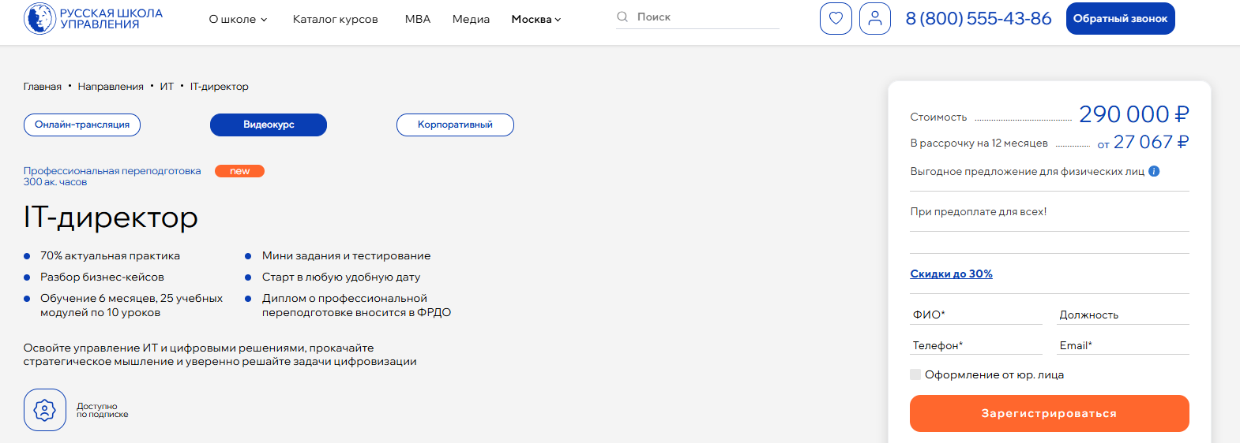Open user account profile icon
The width and height of the screenshot is (1240, 443).
(x=874, y=19)
